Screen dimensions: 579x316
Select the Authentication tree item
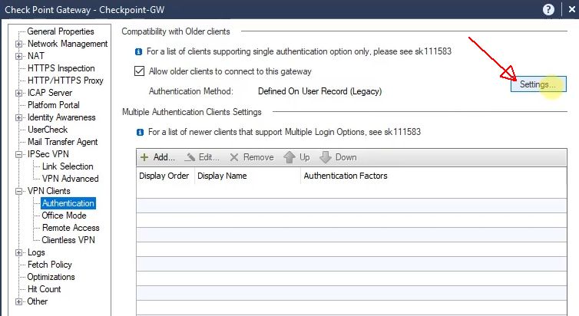coord(68,203)
